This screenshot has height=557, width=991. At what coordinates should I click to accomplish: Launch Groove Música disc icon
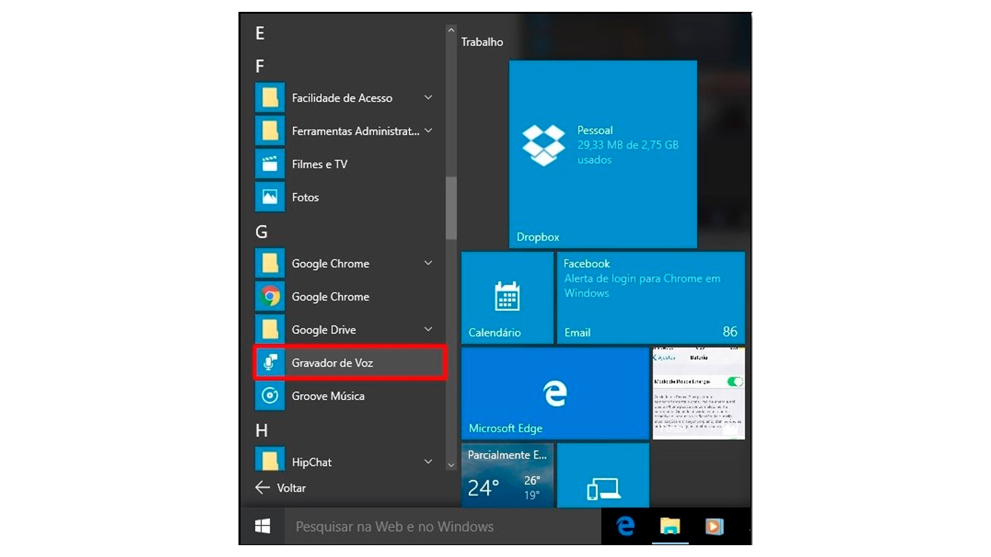coord(270,396)
